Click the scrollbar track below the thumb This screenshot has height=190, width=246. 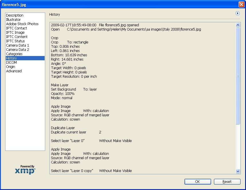(238, 147)
